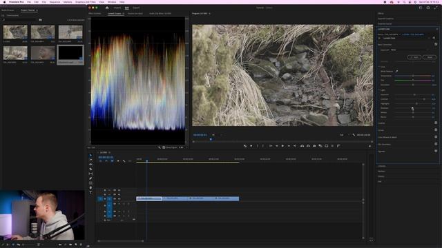Screen dimensions: 442x248
Task: Collapse the Light group in Basic Correction
Action: (379, 90)
